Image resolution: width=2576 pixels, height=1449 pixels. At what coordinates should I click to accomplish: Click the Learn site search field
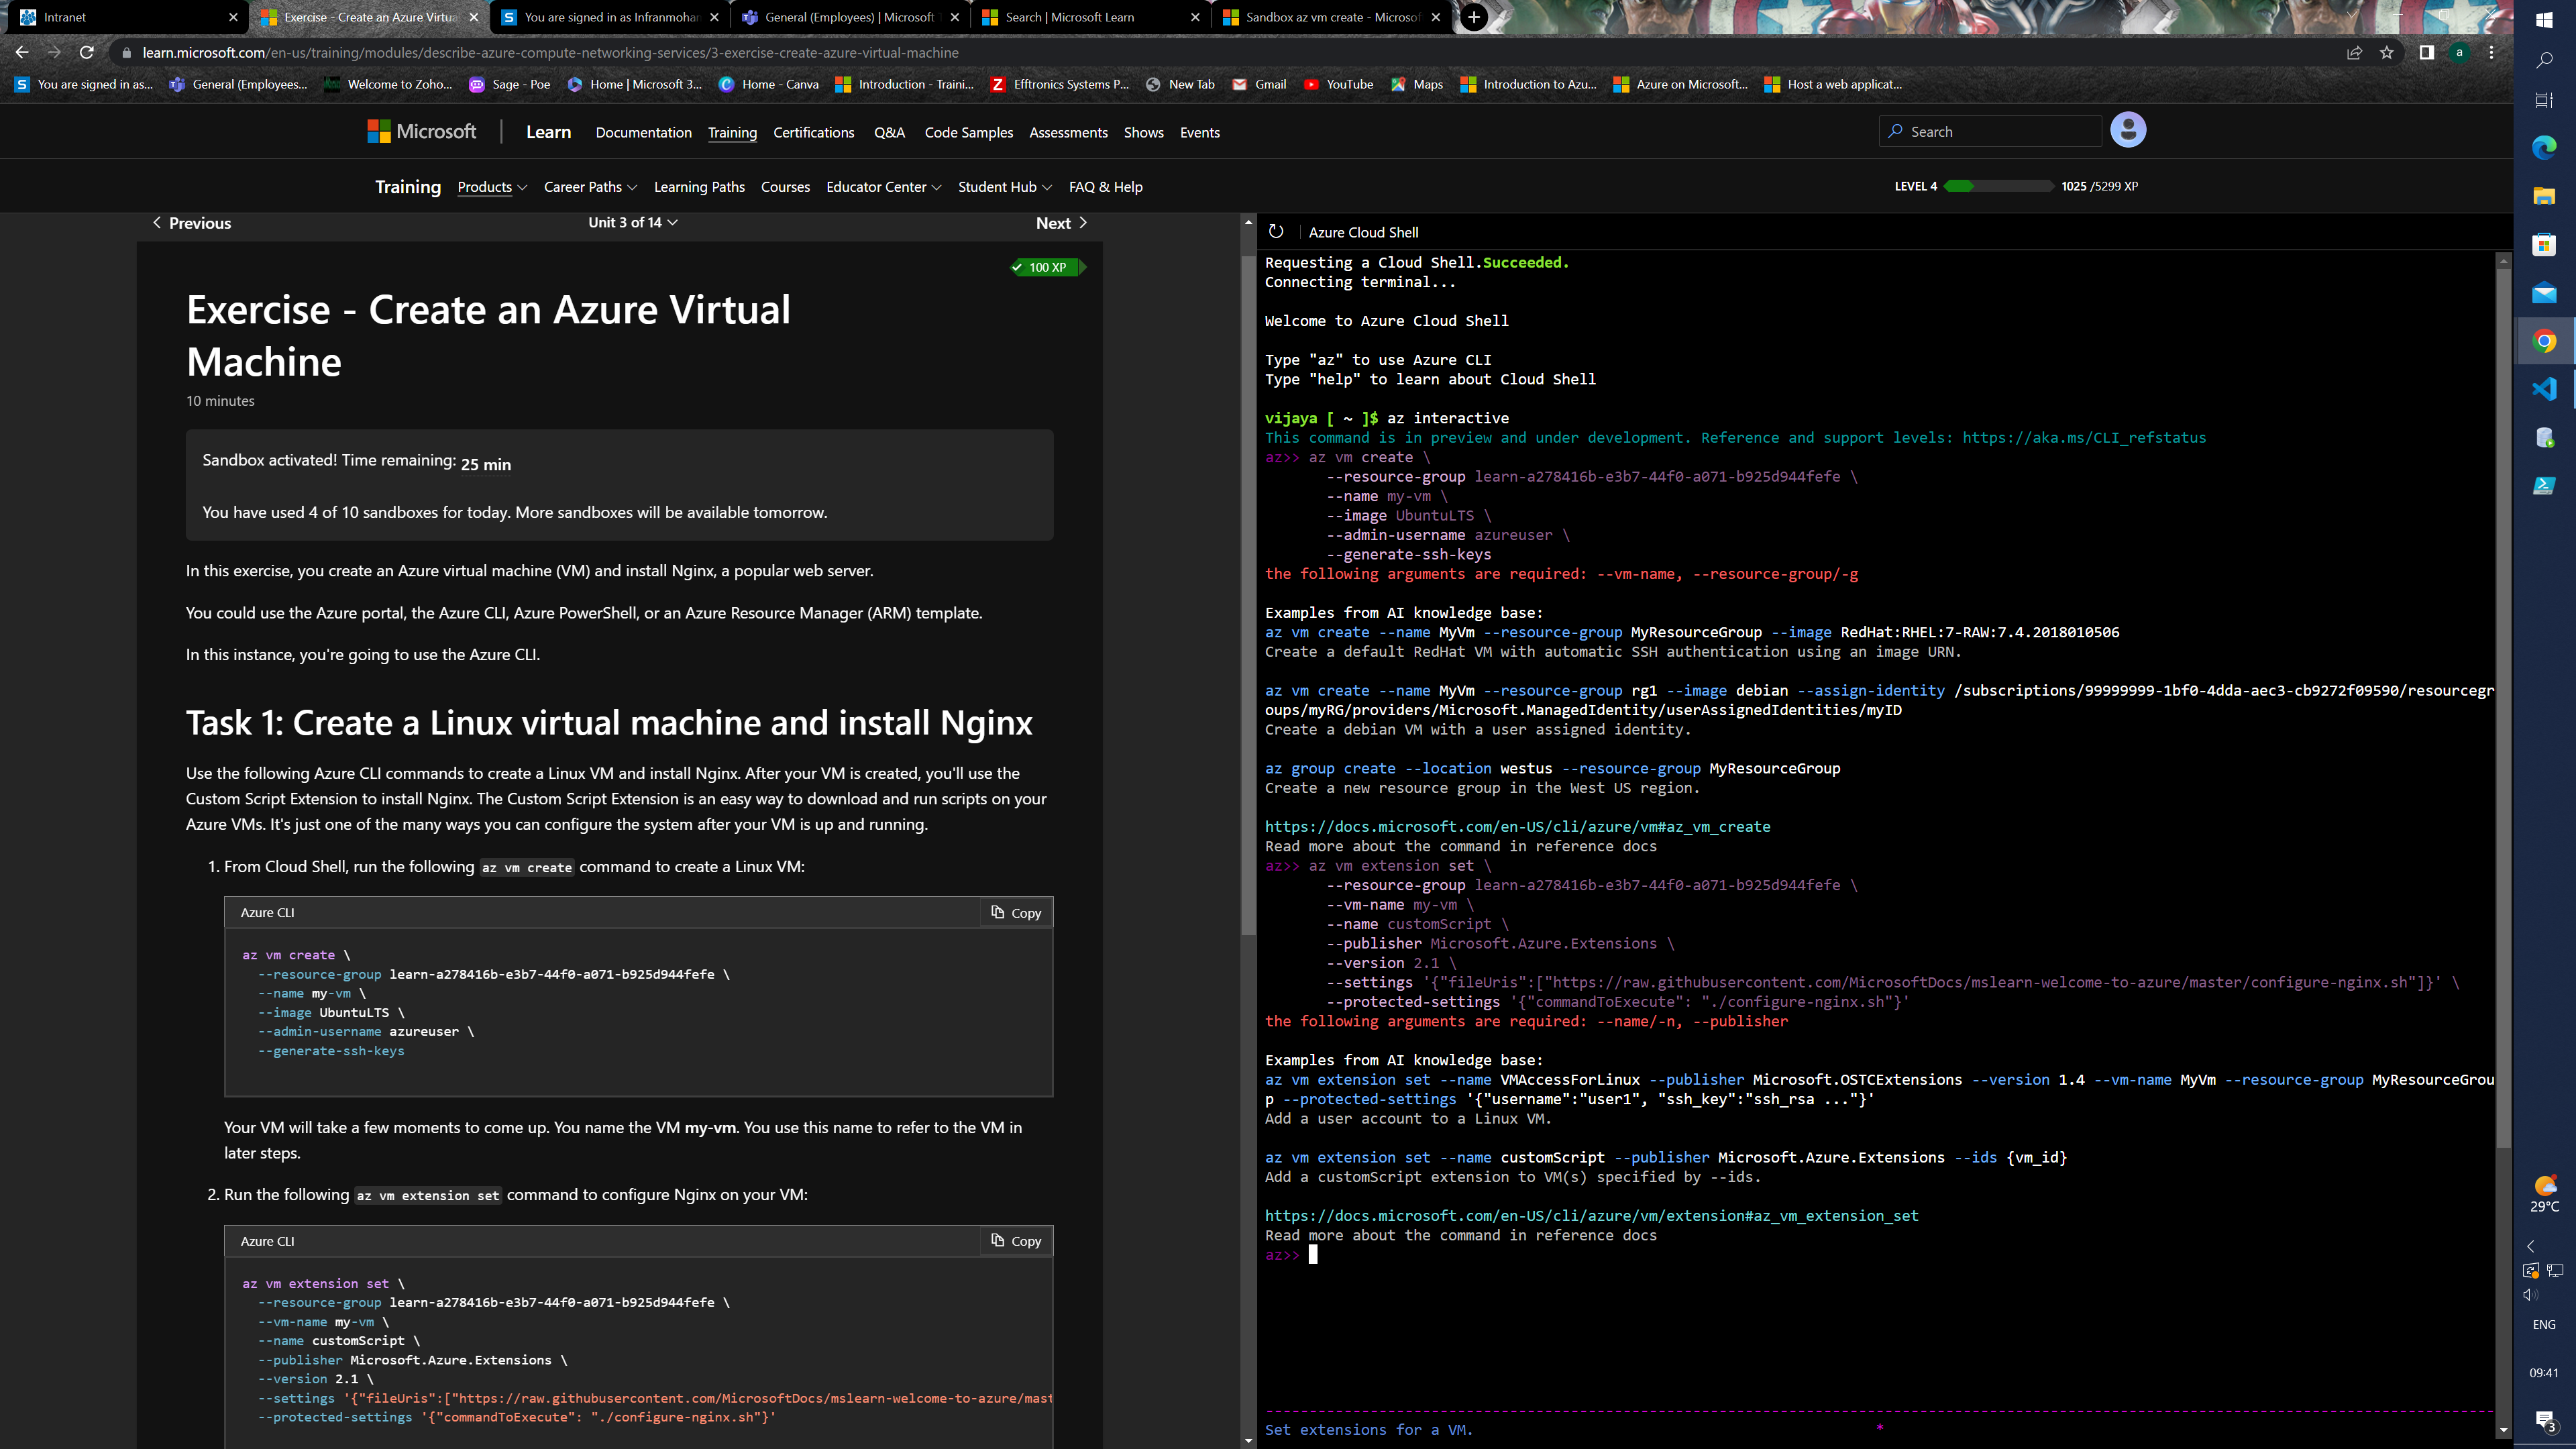point(1990,132)
